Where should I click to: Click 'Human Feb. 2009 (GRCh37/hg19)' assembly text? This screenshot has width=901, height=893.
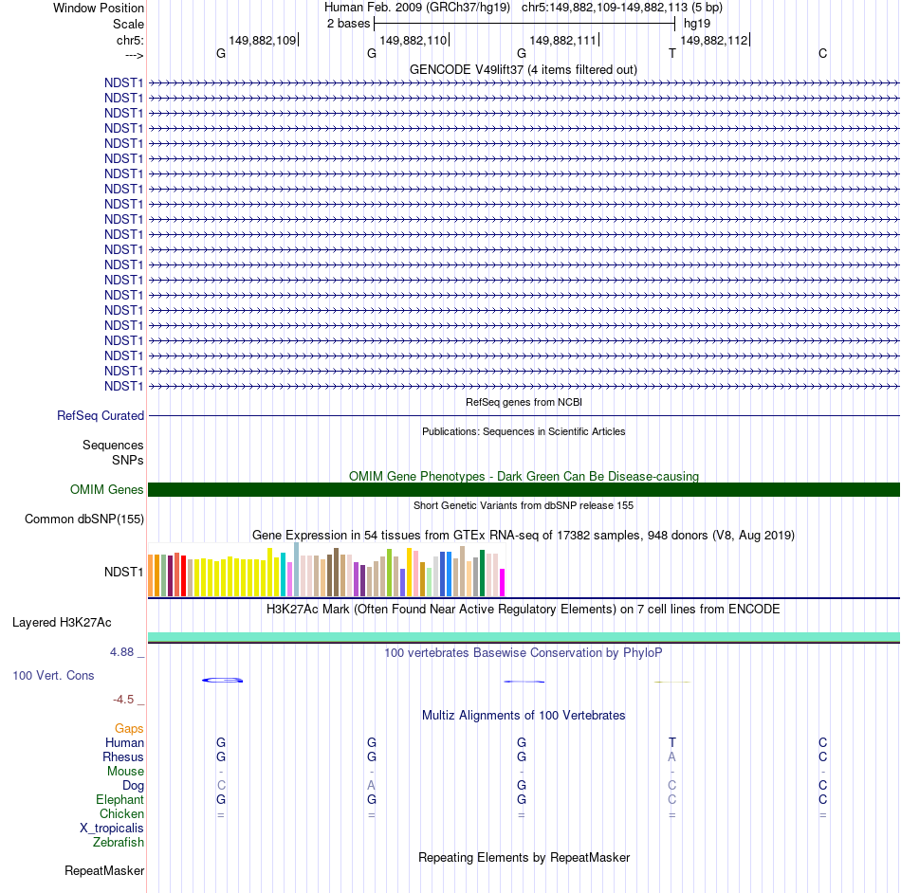417,8
